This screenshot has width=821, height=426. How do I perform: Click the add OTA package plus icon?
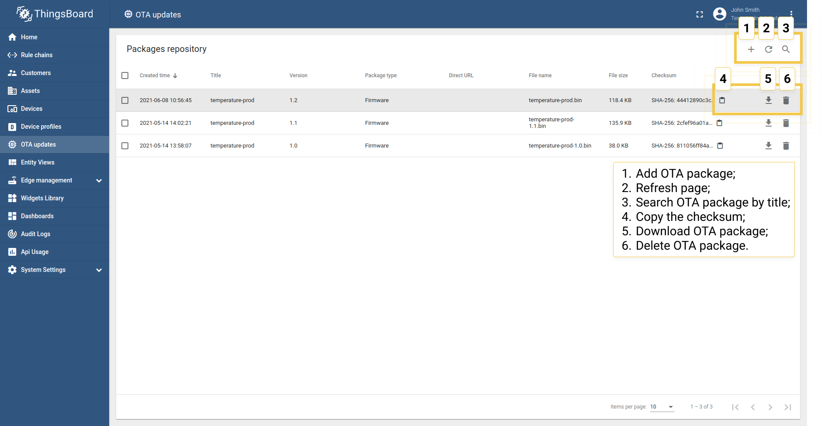point(751,49)
